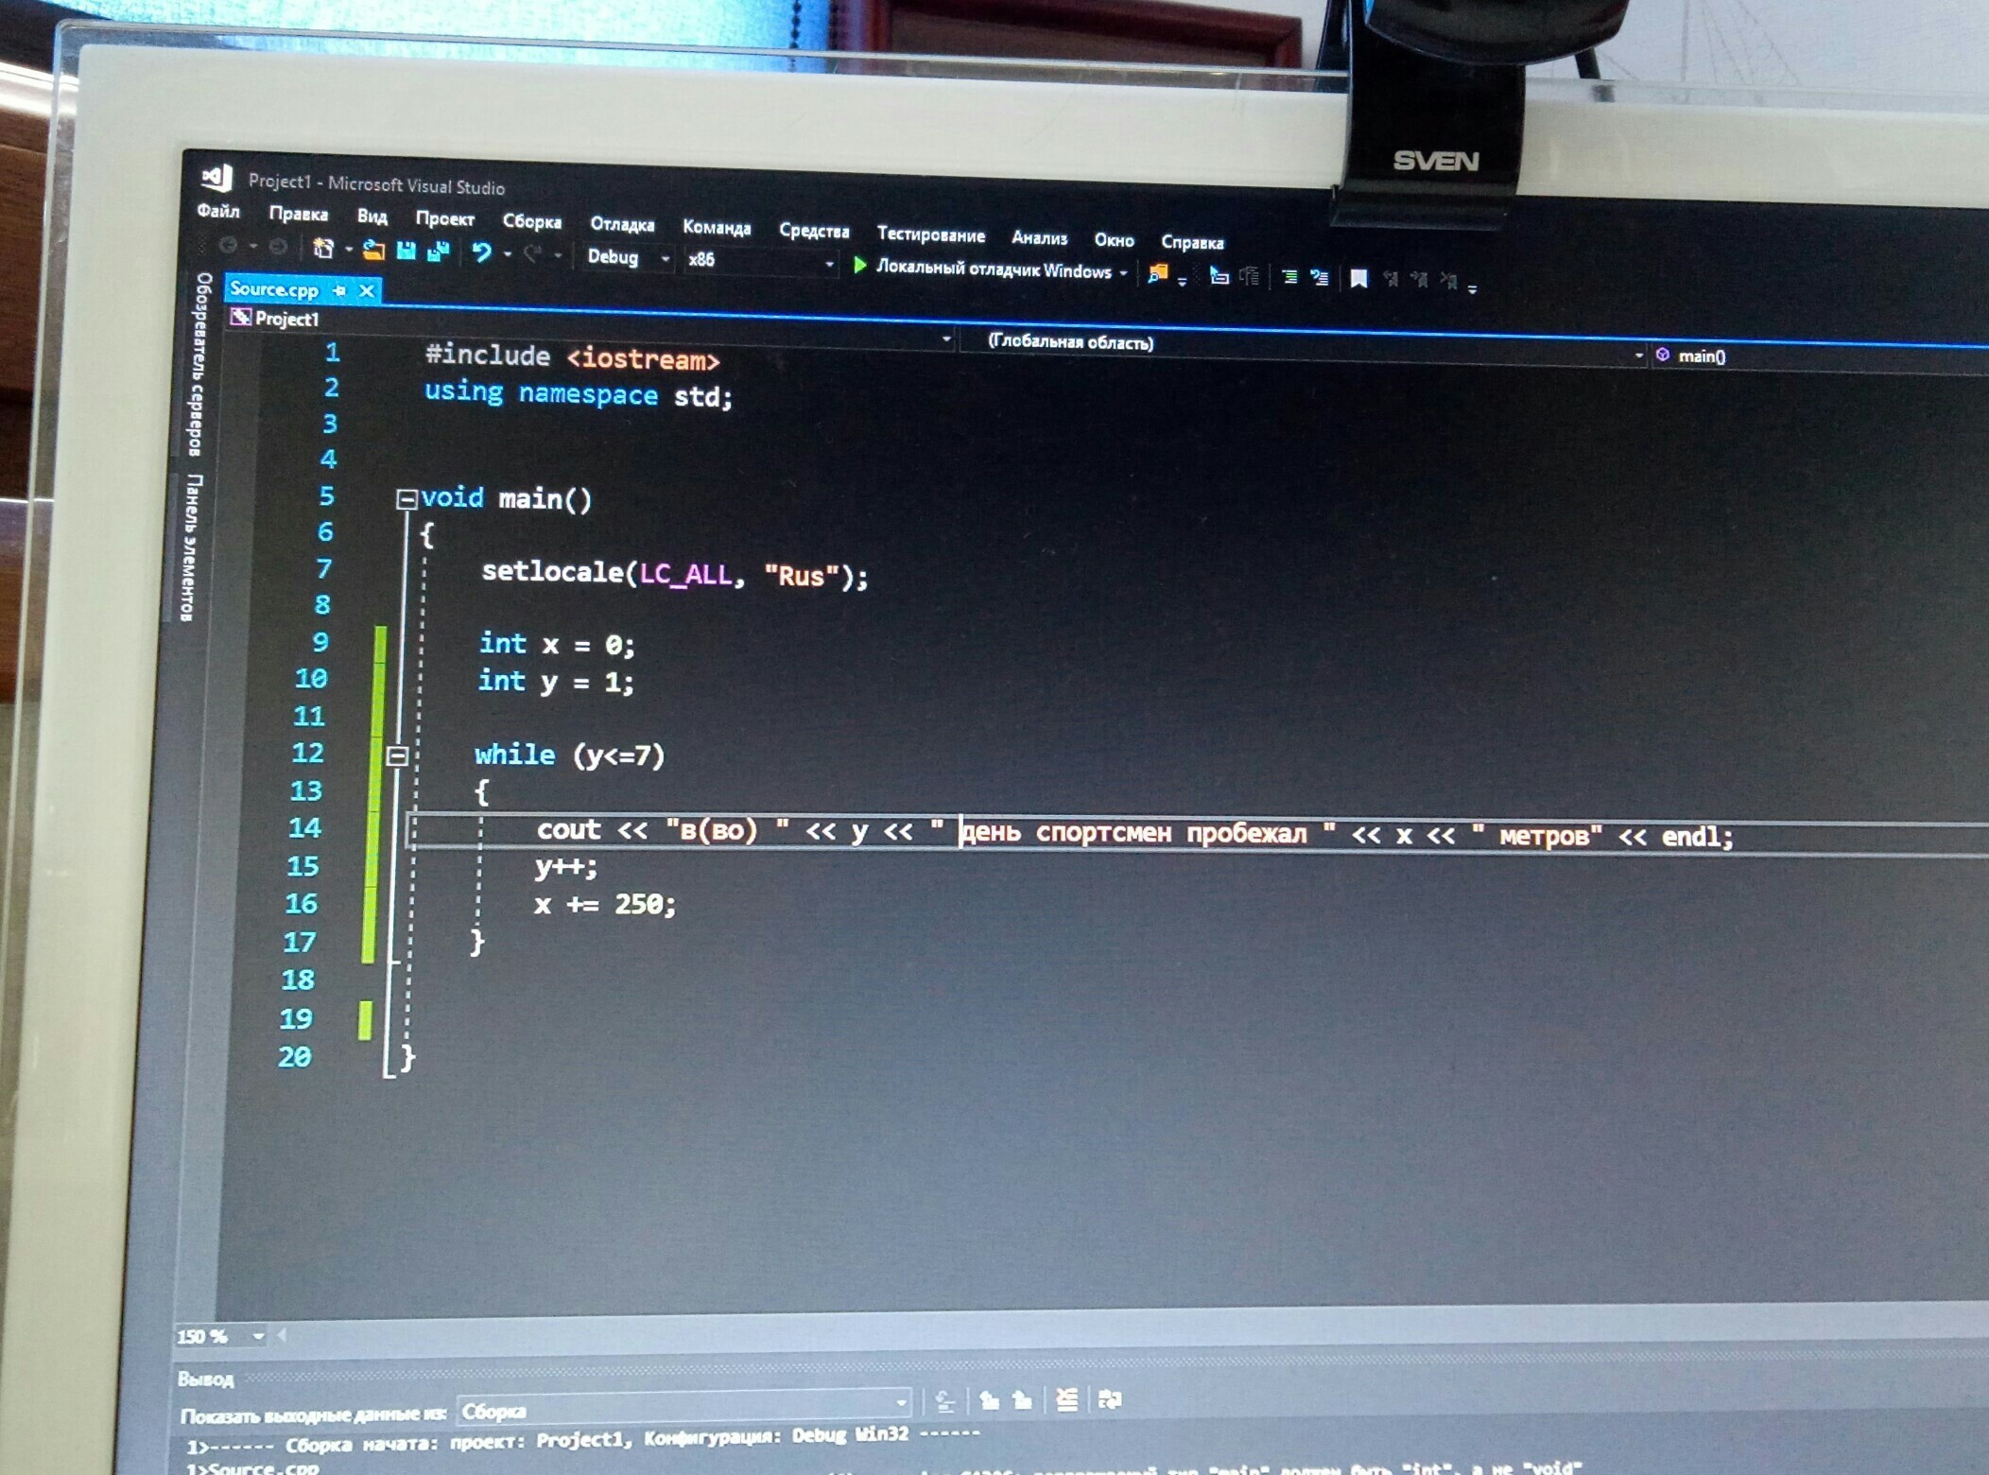Open the Сборка menu

(531, 221)
